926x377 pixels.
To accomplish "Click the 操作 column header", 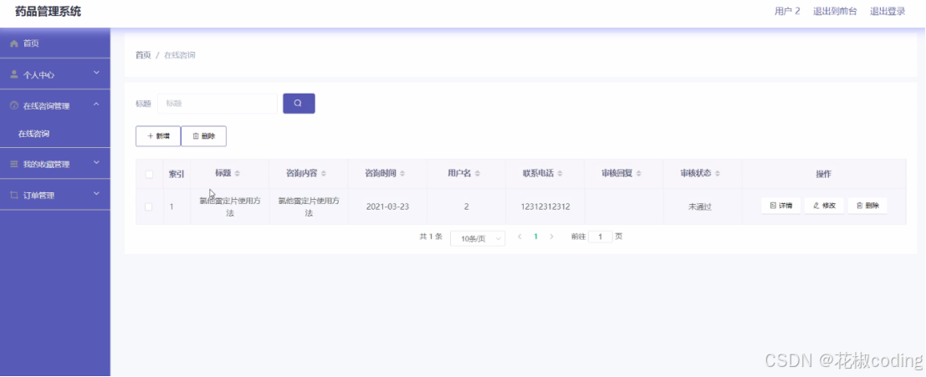I will point(824,174).
